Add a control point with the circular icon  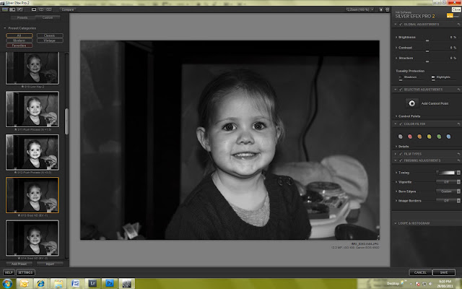(x=412, y=103)
